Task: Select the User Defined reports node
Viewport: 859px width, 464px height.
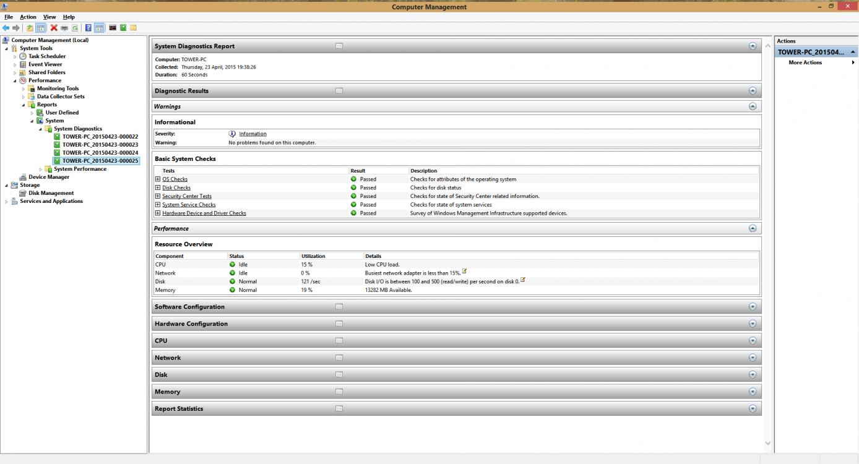Action: (x=62, y=113)
